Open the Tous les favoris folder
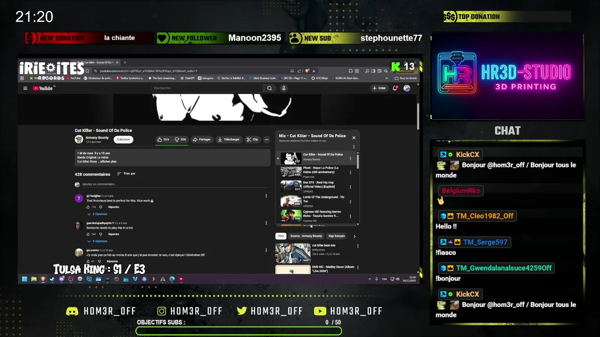This screenshot has height=337, width=600. click(405, 78)
